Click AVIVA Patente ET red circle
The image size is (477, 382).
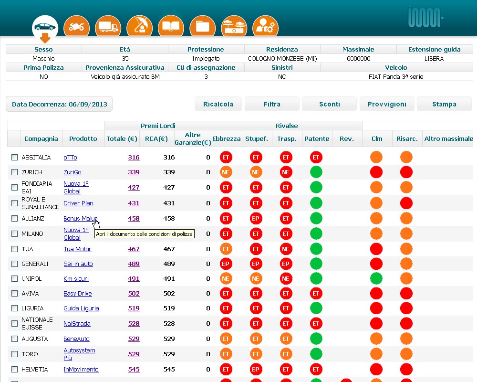point(316,293)
